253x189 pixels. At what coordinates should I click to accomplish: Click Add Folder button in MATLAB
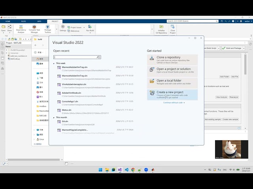click(x=224, y=77)
